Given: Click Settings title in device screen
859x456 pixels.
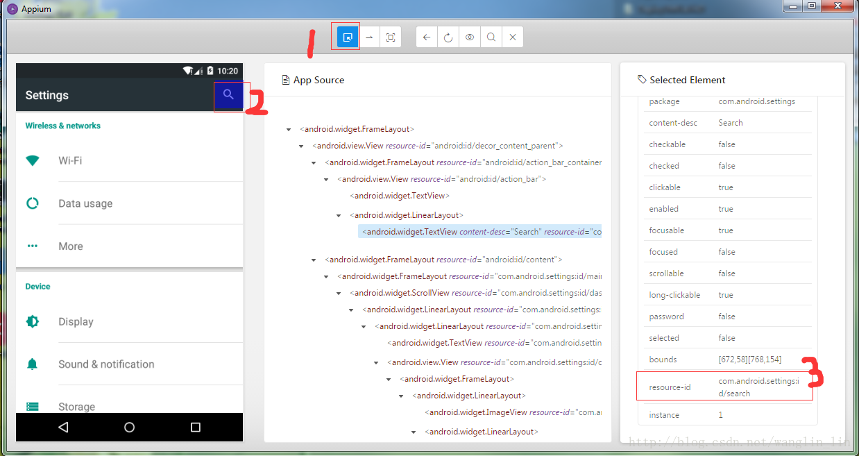Looking at the screenshot, I should 47,95.
